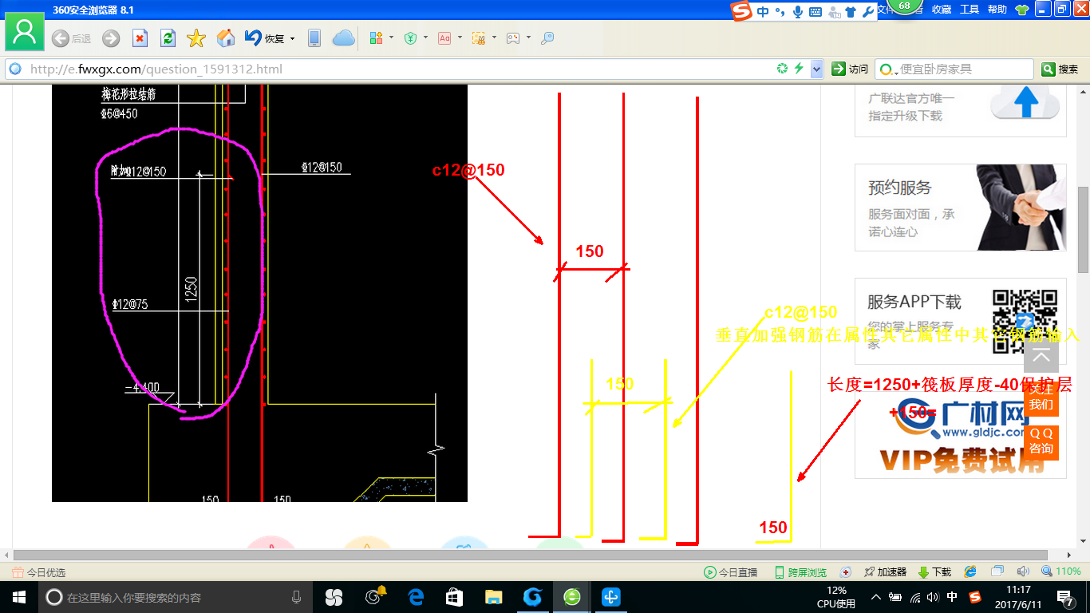Open File Explorer from the taskbar
This screenshot has width=1090, height=613.
point(494,597)
